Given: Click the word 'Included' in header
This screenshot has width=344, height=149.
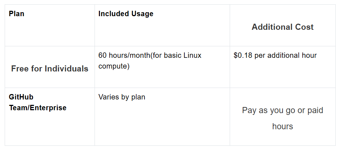Looking at the screenshot, I should click(114, 14).
